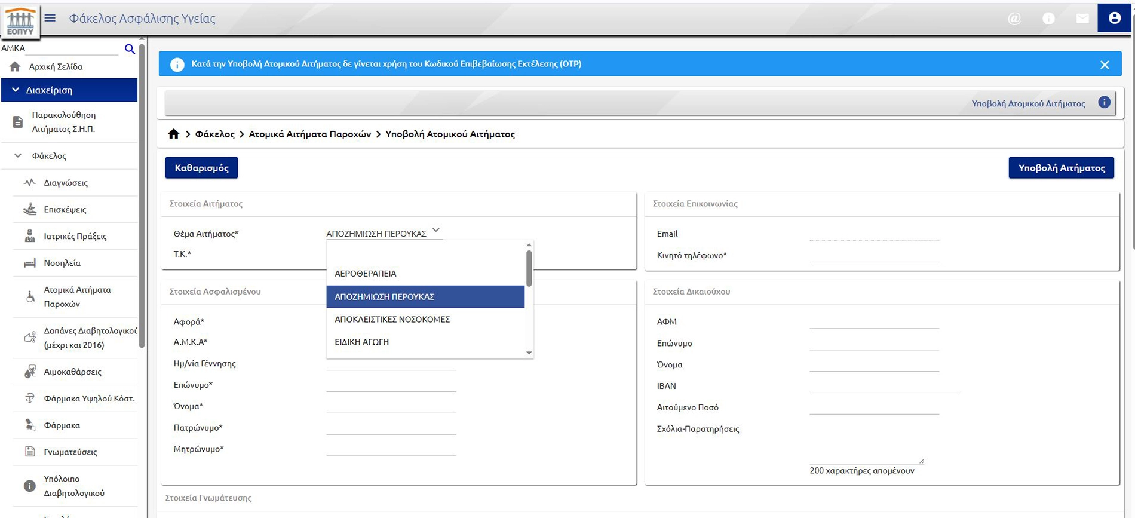This screenshot has height=518, width=1135.
Task: Close the blue OTP notification banner
Action: [1104, 65]
